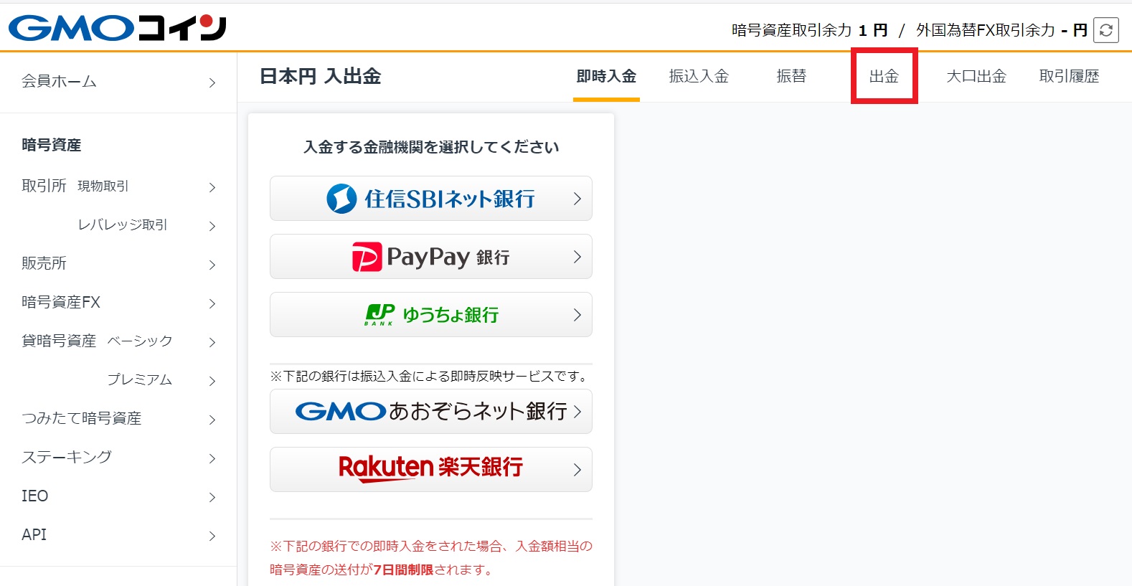Choose ゆうちょ銀行 for deposit
Image resolution: width=1132 pixels, height=586 pixels.
(431, 314)
